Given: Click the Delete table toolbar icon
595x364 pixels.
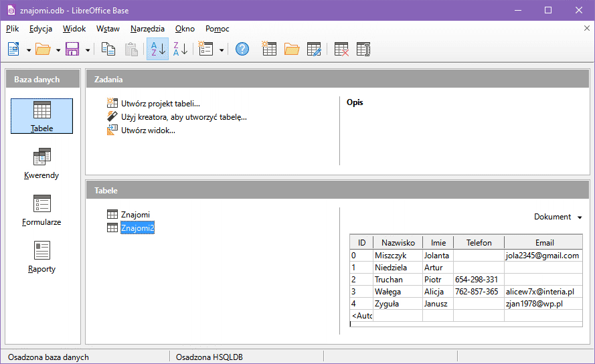Looking at the screenshot, I should 341,49.
